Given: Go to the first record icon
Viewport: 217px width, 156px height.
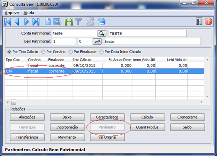Looking at the screenshot, I should tap(8, 22).
